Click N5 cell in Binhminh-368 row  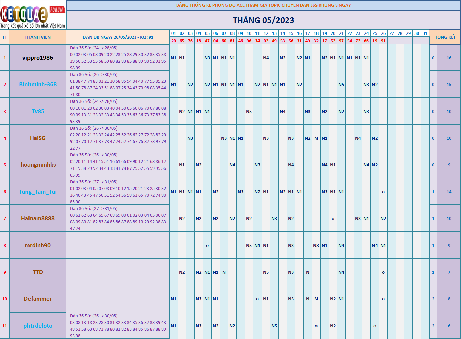pos(341,85)
